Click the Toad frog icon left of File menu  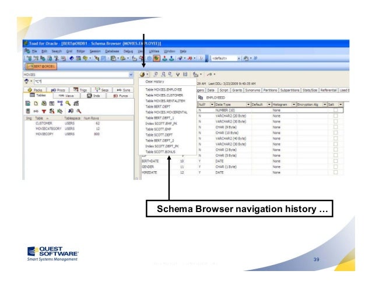(27, 51)
